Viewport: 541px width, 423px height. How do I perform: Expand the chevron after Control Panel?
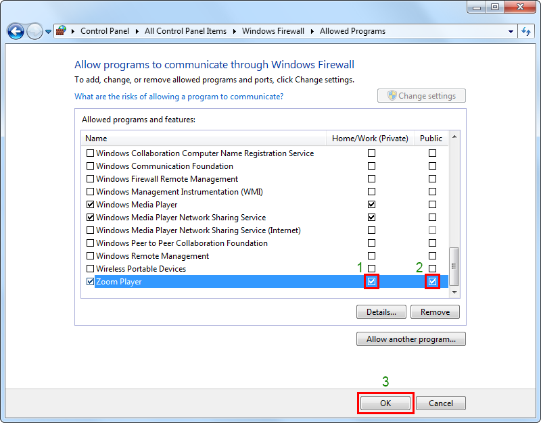point(137,31)
